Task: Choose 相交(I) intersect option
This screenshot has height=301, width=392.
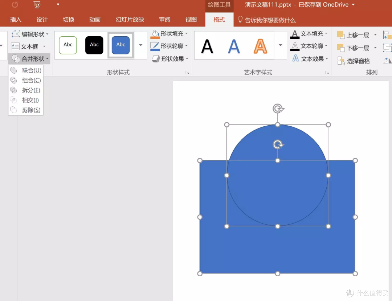Action: (30, 100)
